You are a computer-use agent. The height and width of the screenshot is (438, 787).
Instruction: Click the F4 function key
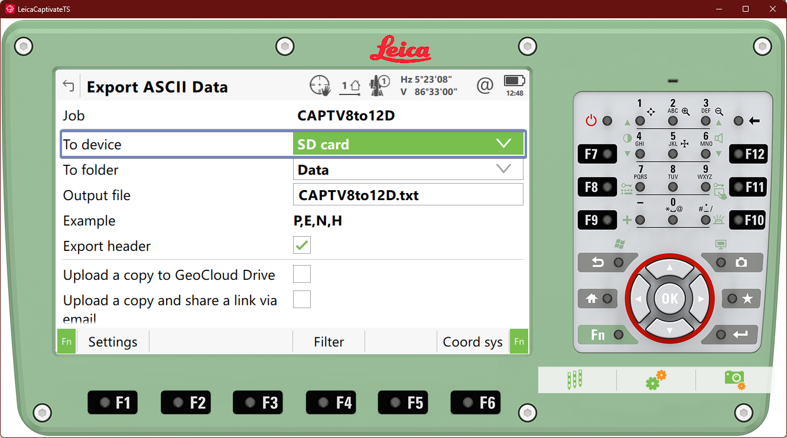[x=331, y=403]
